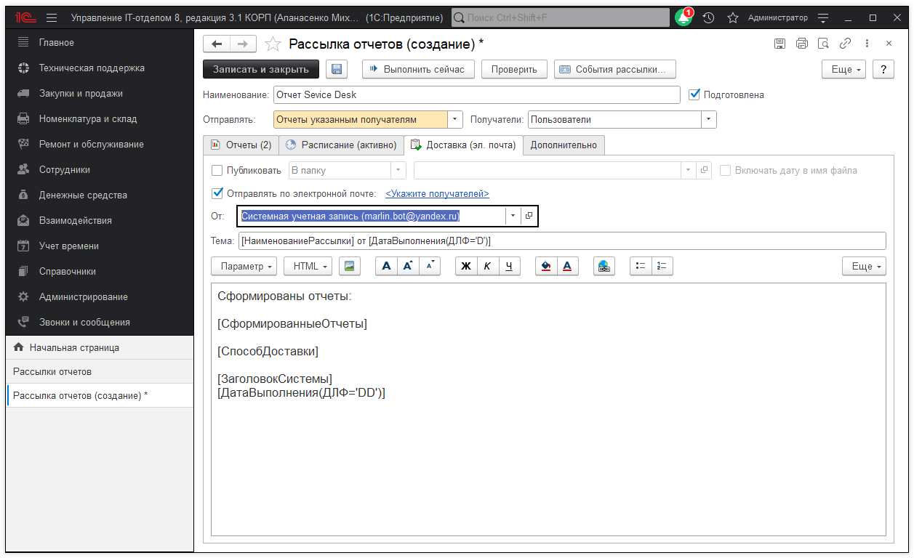Enable the Публиковать checkbox
The image size is (914, 558).
[x=217, y=171]
